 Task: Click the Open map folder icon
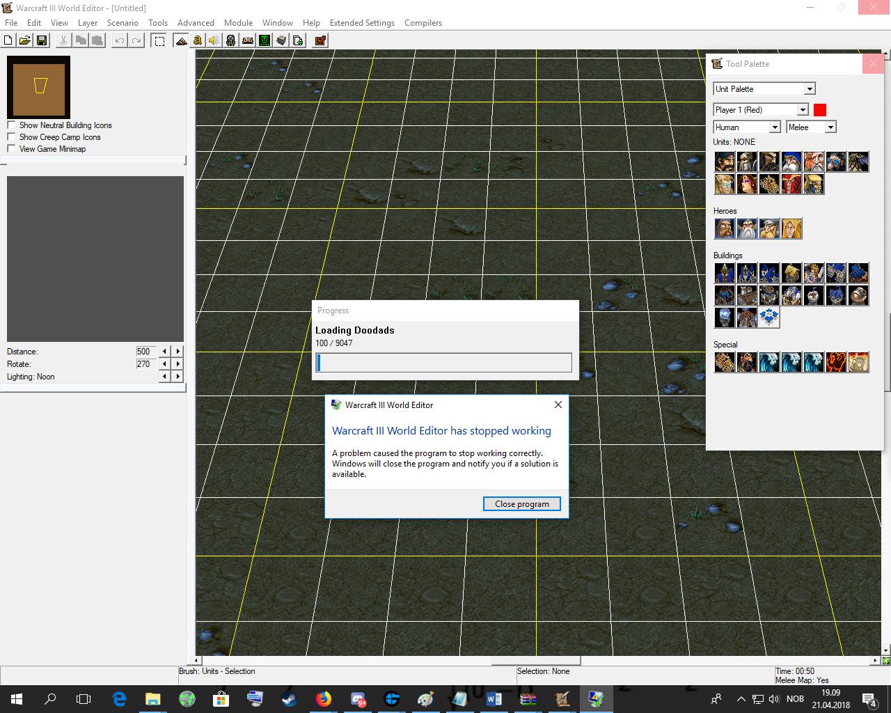pos(25,40)
